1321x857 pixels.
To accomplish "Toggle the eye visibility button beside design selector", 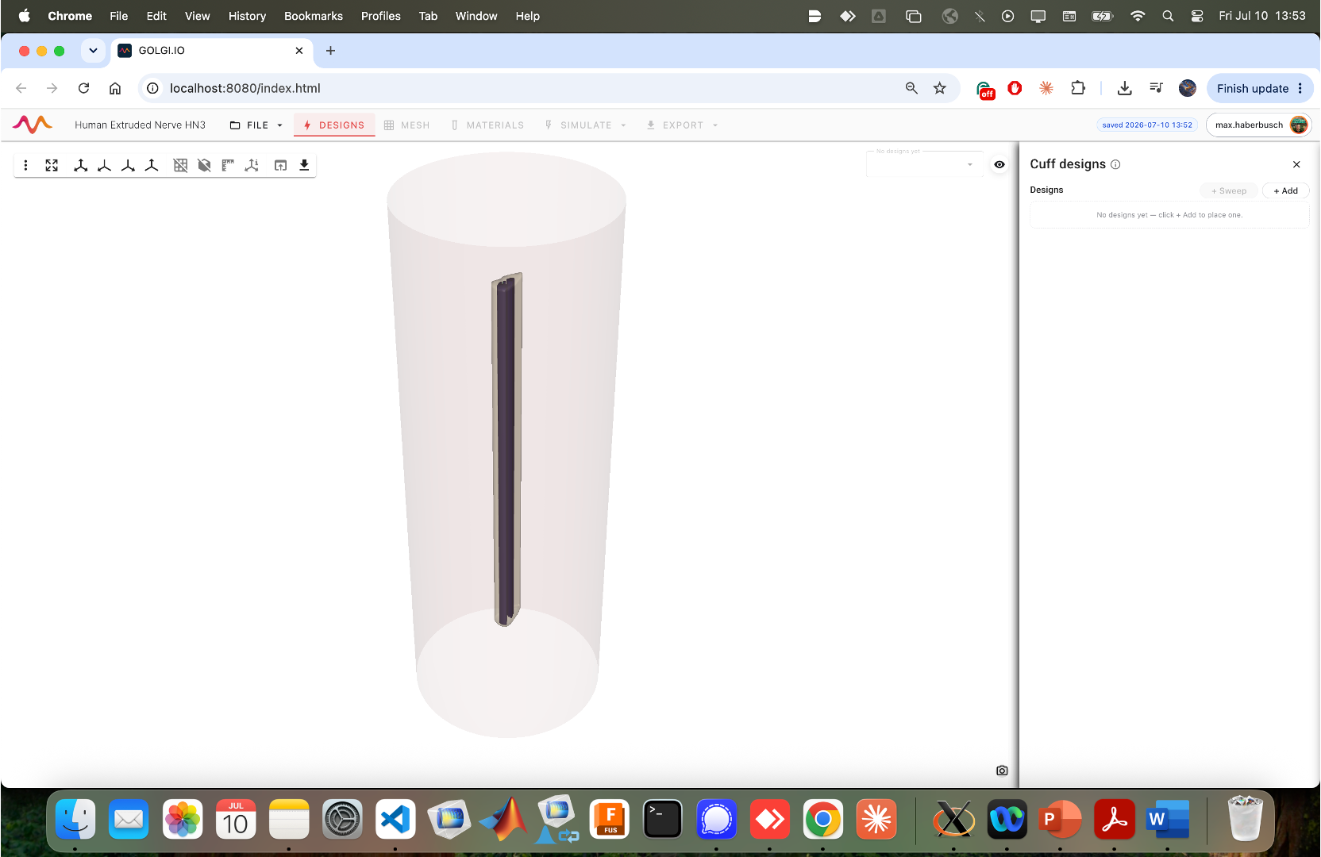I will pyautogui.click(x=999, y=164).
